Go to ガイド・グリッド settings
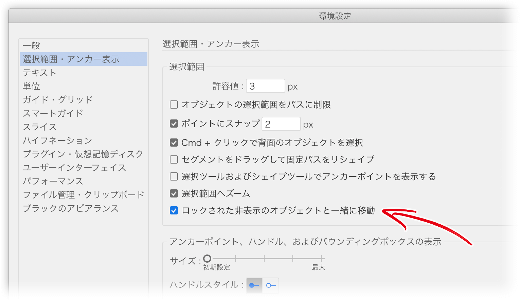The height and width of the screenshot is (302, 521). click(x=83, y=100)
